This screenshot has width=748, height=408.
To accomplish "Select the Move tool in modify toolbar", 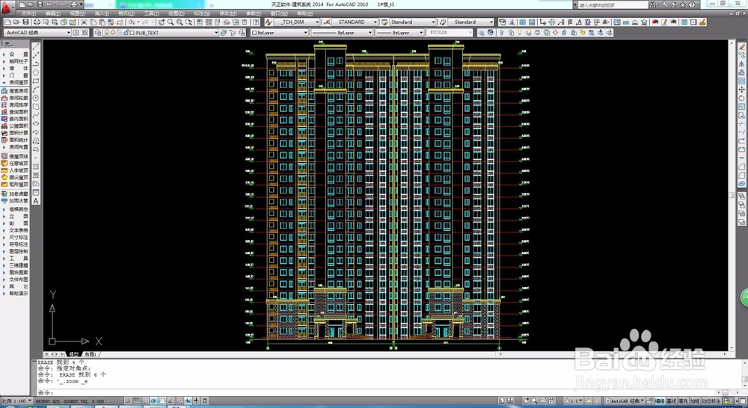I will coord(742,89).
